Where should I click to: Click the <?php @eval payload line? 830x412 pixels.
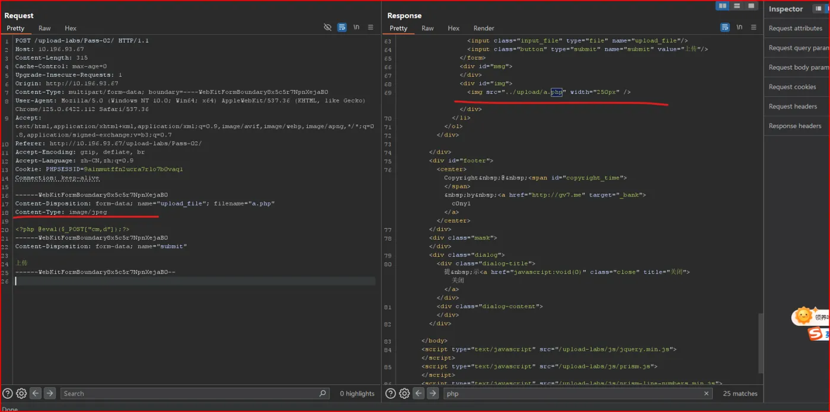point(72,229)
